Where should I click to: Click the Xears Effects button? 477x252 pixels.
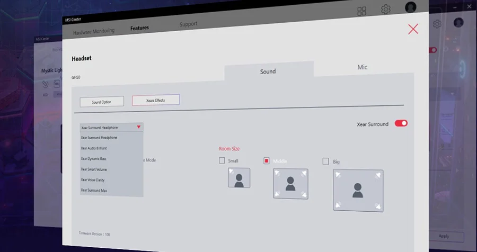[x=156, y=100]
